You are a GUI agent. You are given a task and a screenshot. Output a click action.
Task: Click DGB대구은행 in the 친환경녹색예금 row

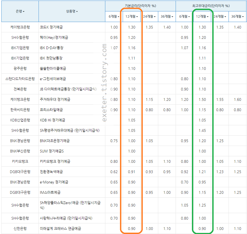point(20,172)
